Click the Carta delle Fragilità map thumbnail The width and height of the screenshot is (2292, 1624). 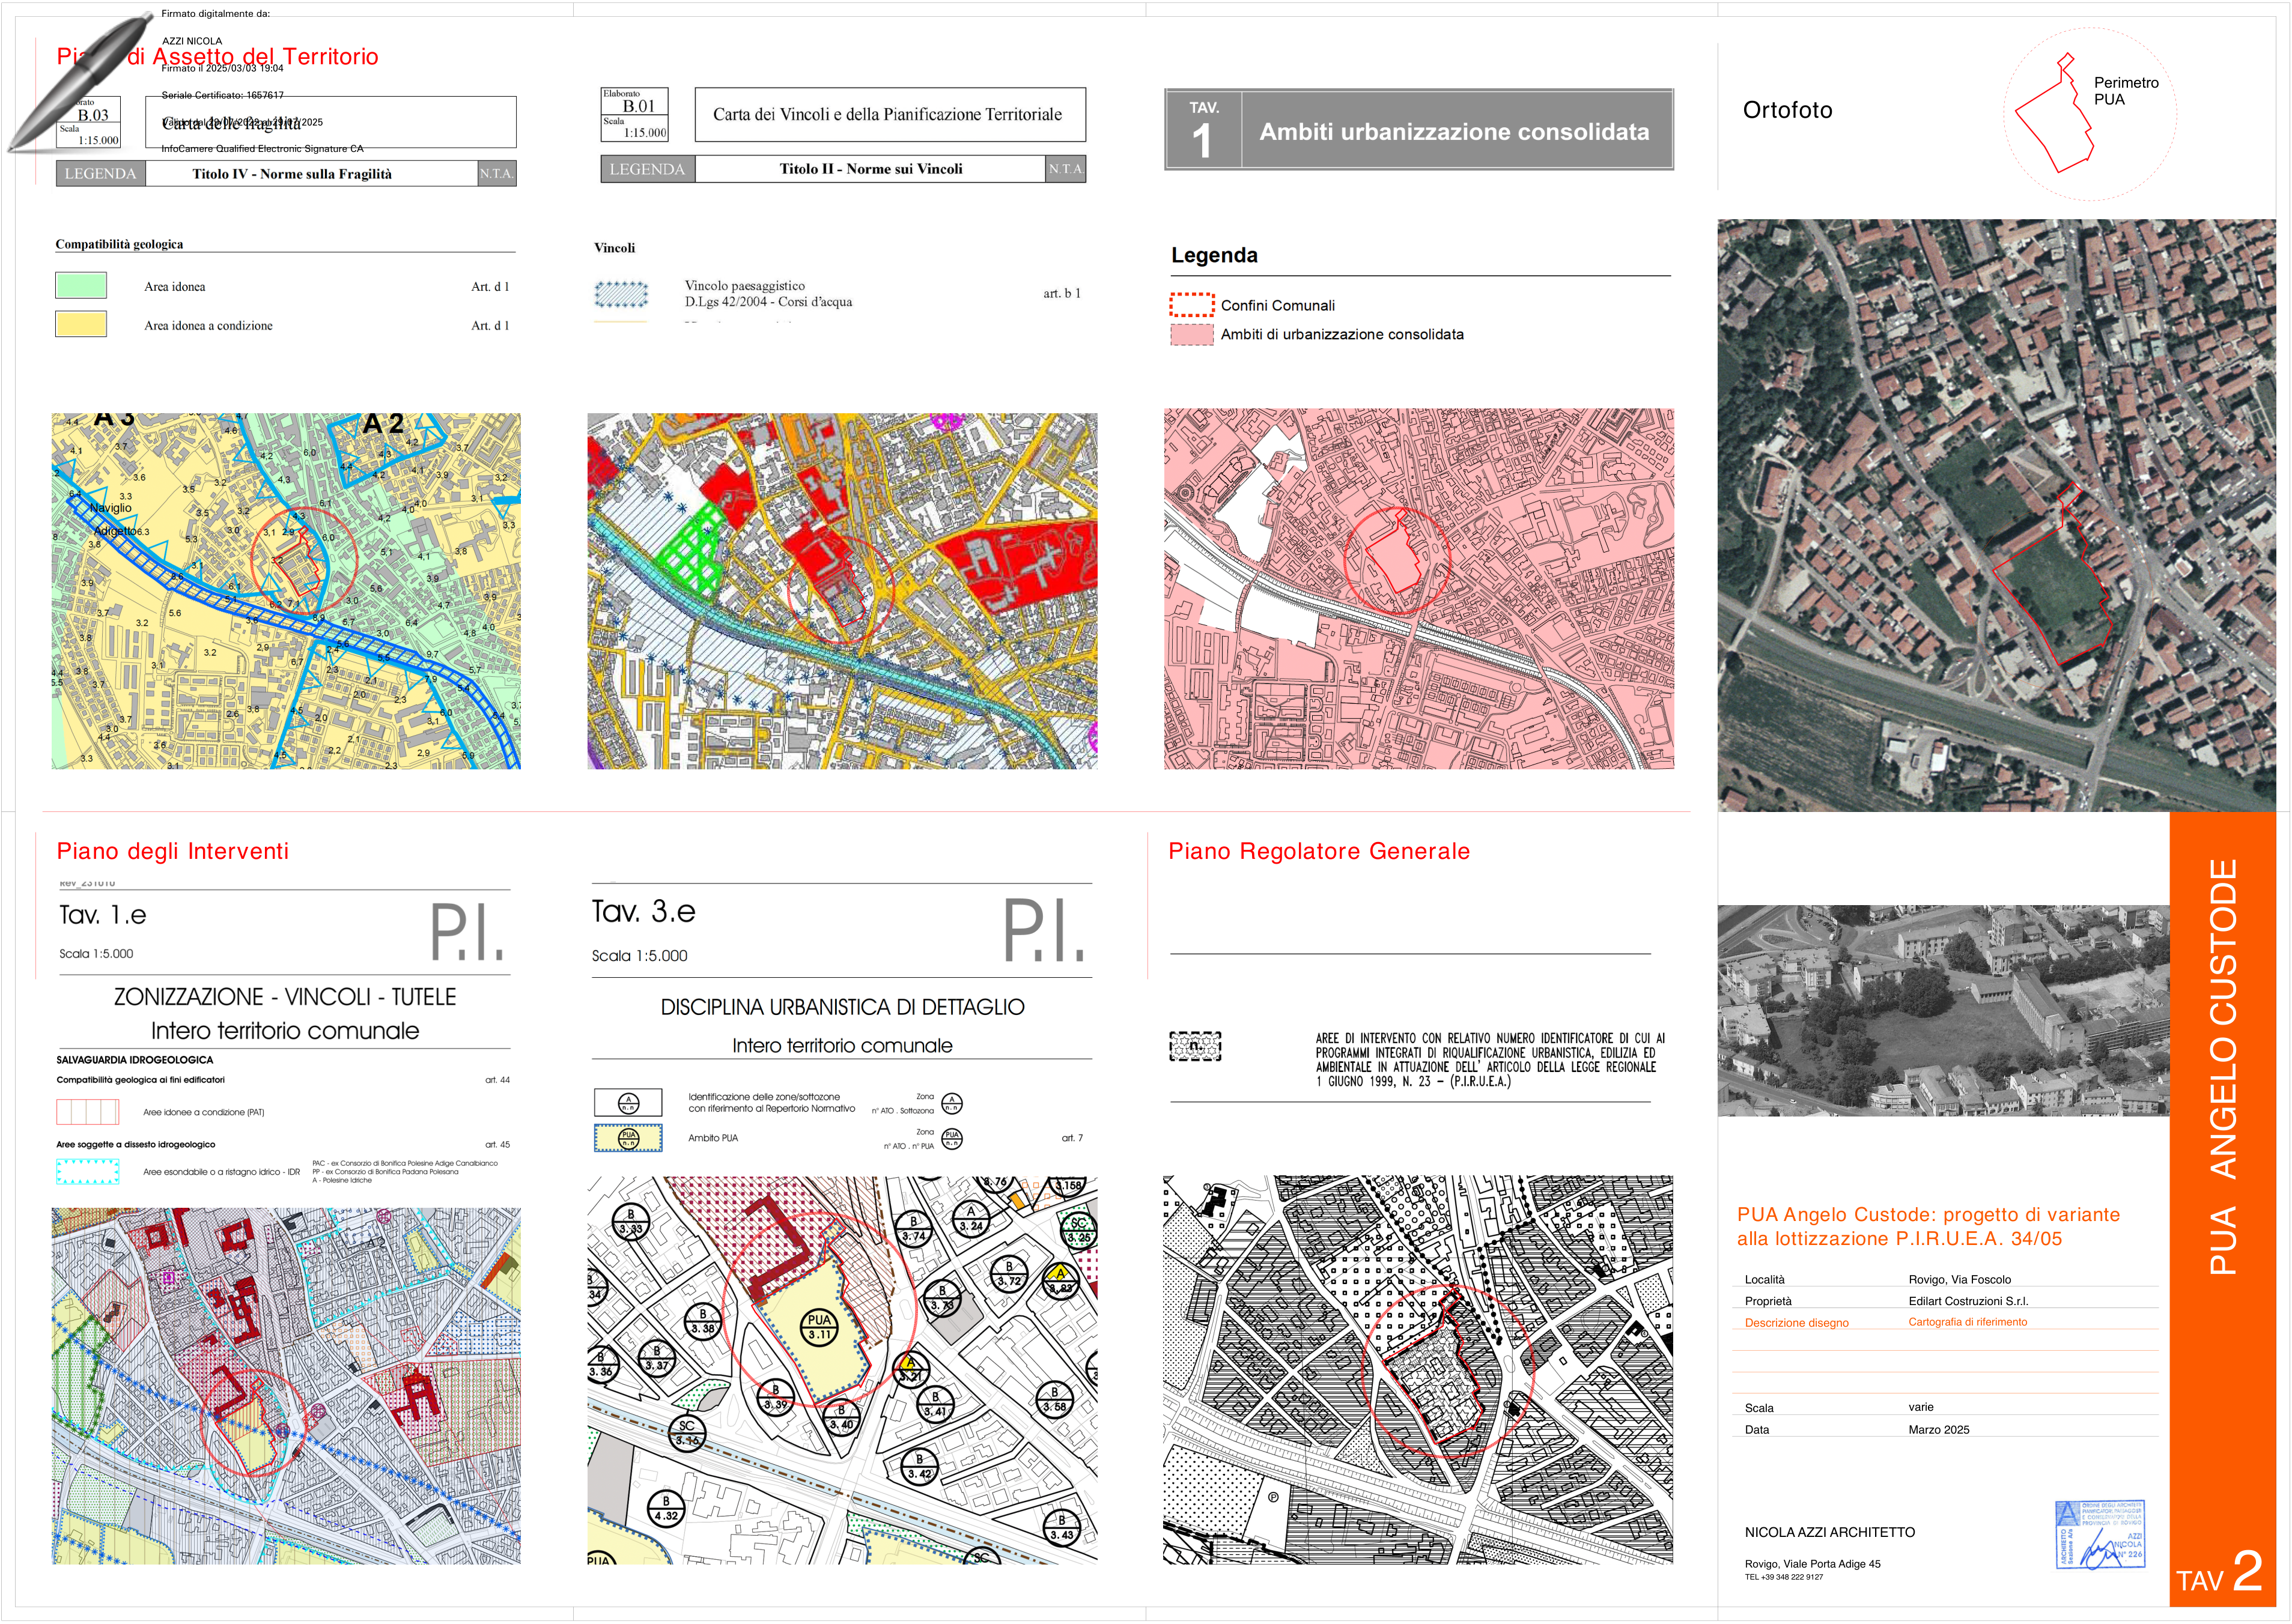(x=286, y=591)
